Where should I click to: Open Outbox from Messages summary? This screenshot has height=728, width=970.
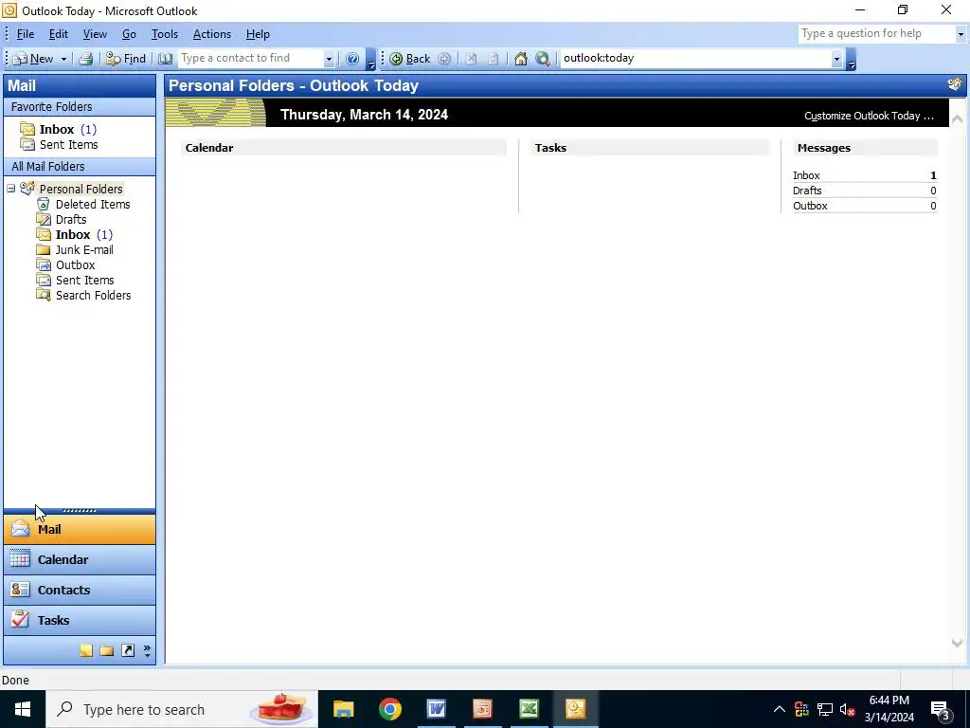(x=810, y=206)
